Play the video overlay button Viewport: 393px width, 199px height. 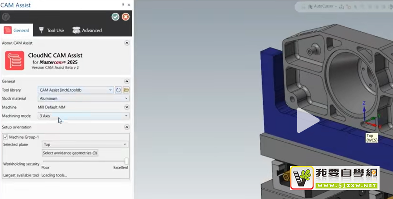pos(307,120)
